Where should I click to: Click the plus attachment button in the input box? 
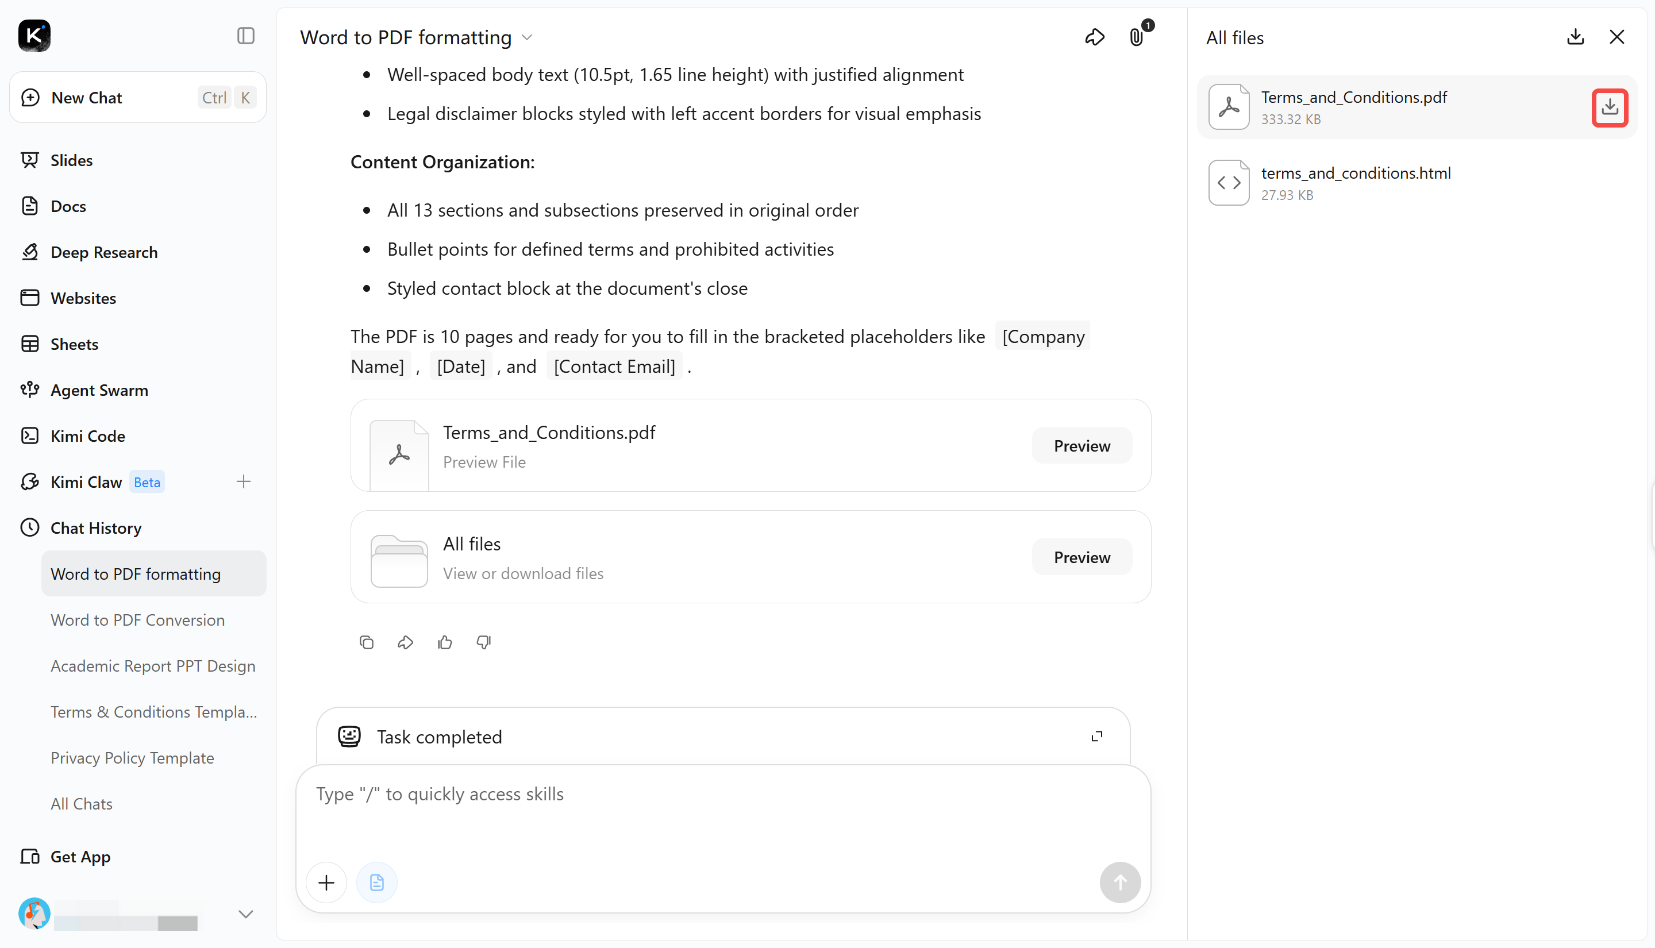pos(326,883)
